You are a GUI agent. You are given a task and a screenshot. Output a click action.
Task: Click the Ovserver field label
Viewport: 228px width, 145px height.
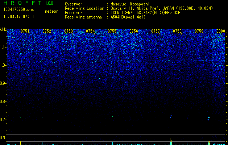74,4
